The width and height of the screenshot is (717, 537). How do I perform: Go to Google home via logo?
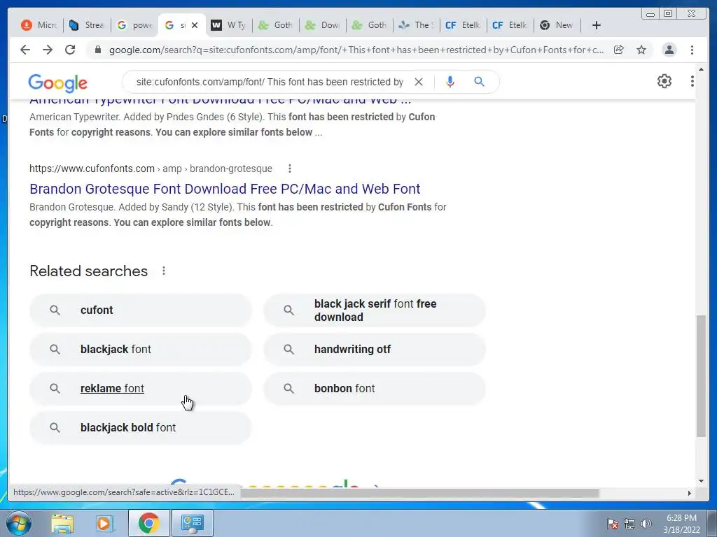[57, 83]
